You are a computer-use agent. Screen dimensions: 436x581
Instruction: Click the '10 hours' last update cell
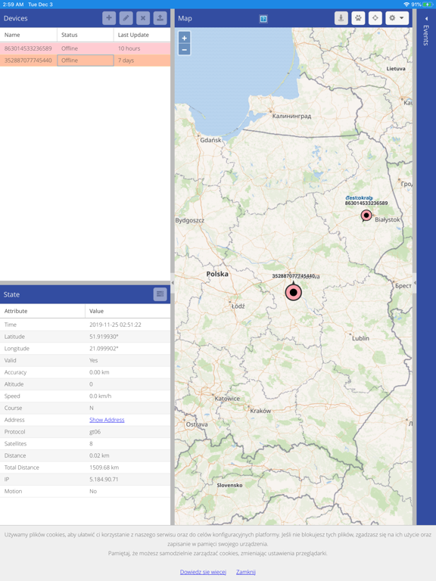142,48
